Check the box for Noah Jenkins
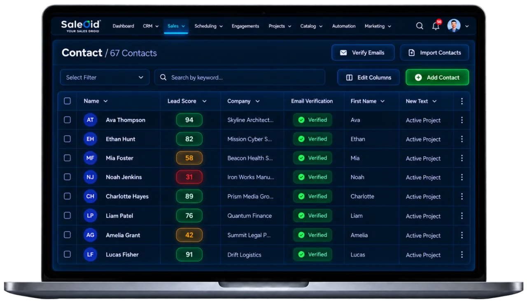The width and height of the screenshot is (527, 301). [68, 177]
